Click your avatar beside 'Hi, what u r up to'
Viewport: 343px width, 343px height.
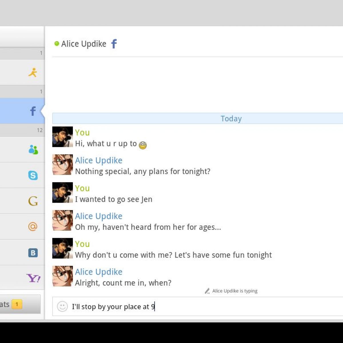point(62,137)
